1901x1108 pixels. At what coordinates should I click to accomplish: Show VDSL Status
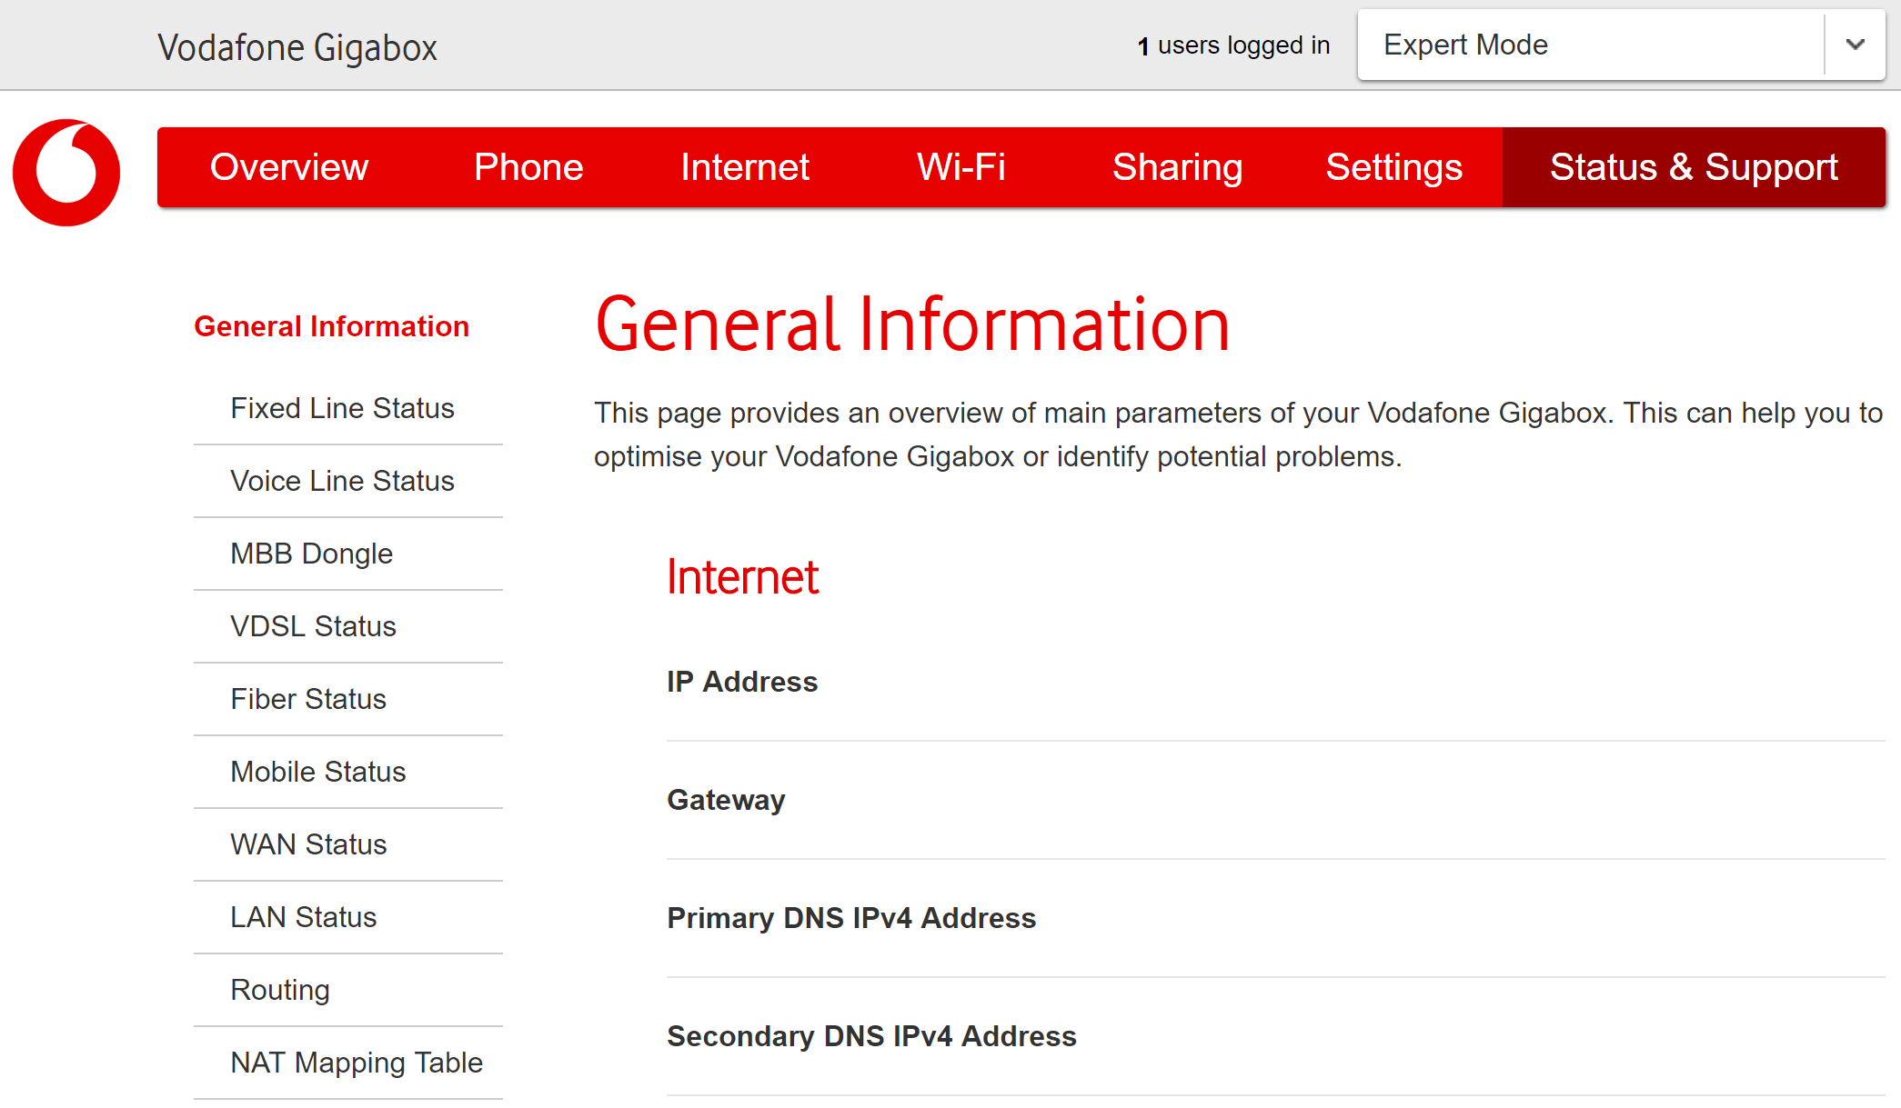click(x=314, y=626)
